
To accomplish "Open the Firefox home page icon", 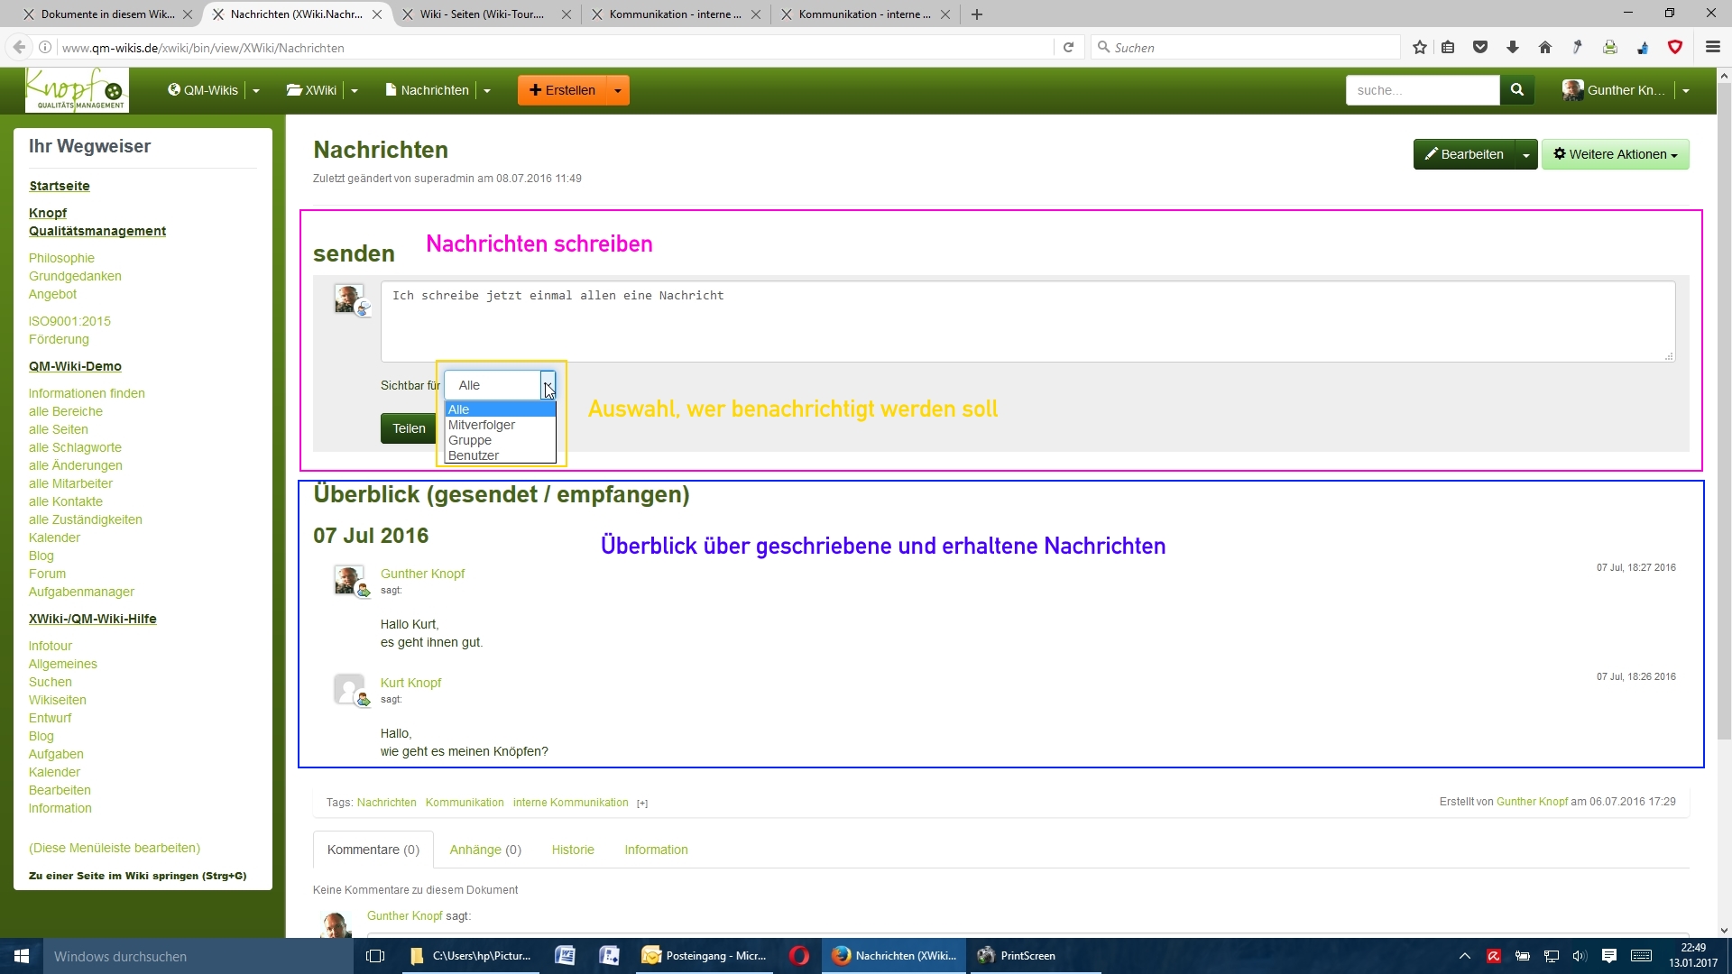I will pyautogui.click(x=1545, y=48).
